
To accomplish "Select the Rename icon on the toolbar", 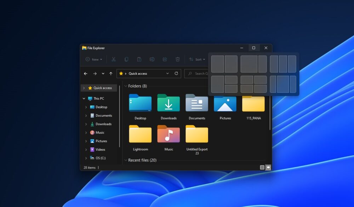I will tap(152, 59).
